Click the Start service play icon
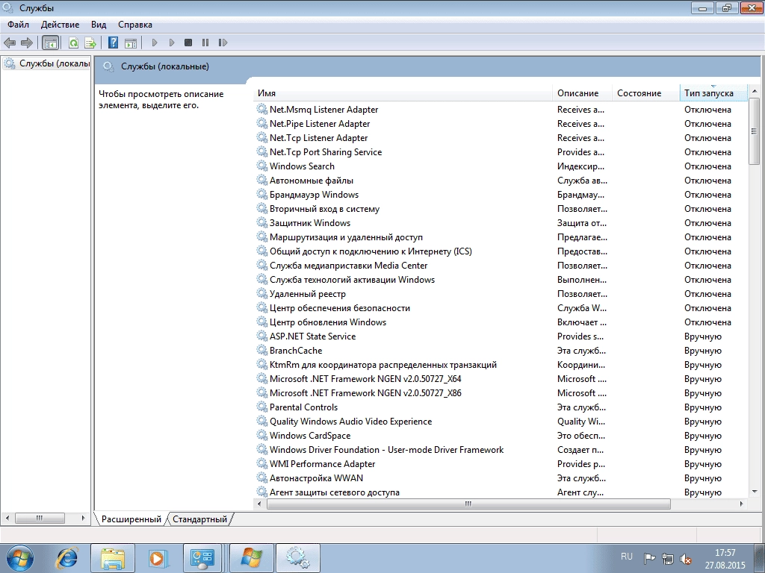 [x=155, y=43]
